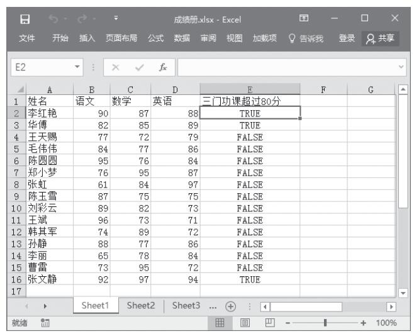Click the Insert Function fx icon

click(163, 66)
